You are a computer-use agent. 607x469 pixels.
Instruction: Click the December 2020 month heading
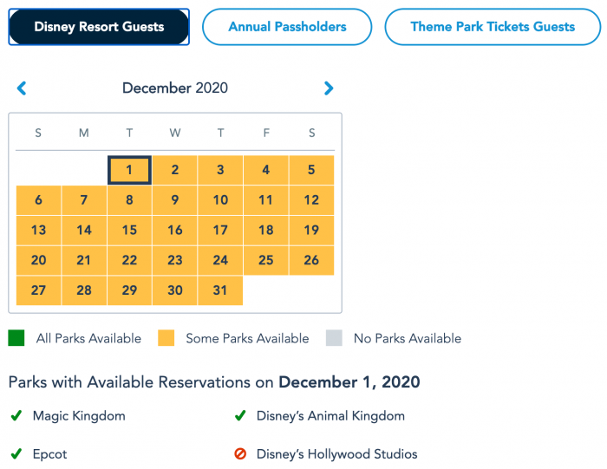click(175, 88)
